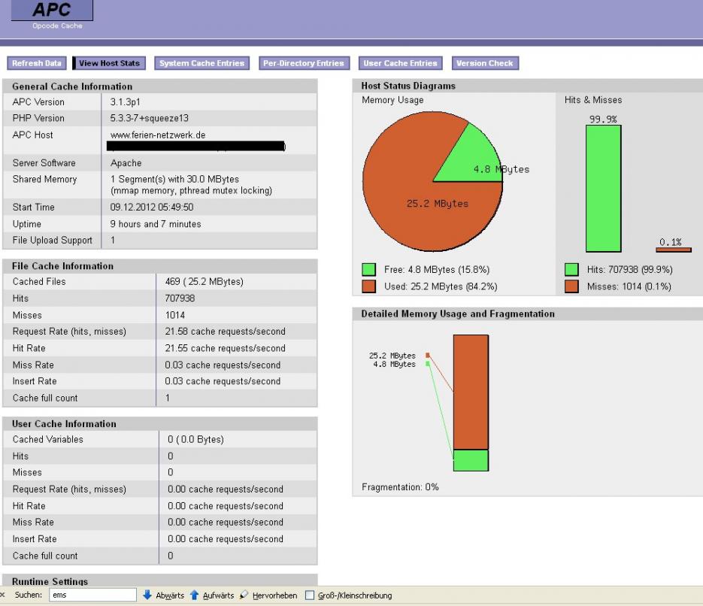Click the blue Abwärts down arrow icon

[147, 595]
